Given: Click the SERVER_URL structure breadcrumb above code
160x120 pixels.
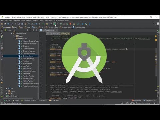Looking at the screenshot, I should pos(65,34).
